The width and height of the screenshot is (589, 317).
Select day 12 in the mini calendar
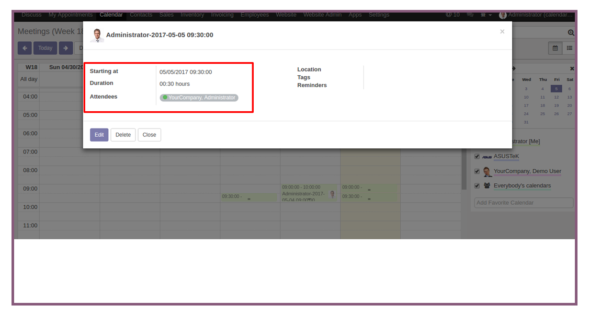pos(557,97)
